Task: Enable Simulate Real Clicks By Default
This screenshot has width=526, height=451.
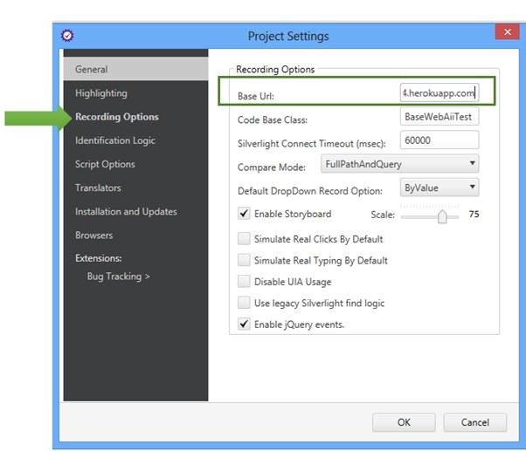Action: [245, 238]
